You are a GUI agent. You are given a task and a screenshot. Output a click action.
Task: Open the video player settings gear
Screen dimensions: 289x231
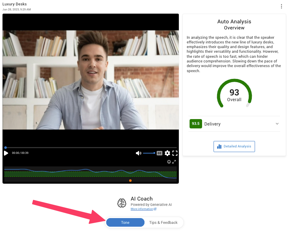point(167,153)
